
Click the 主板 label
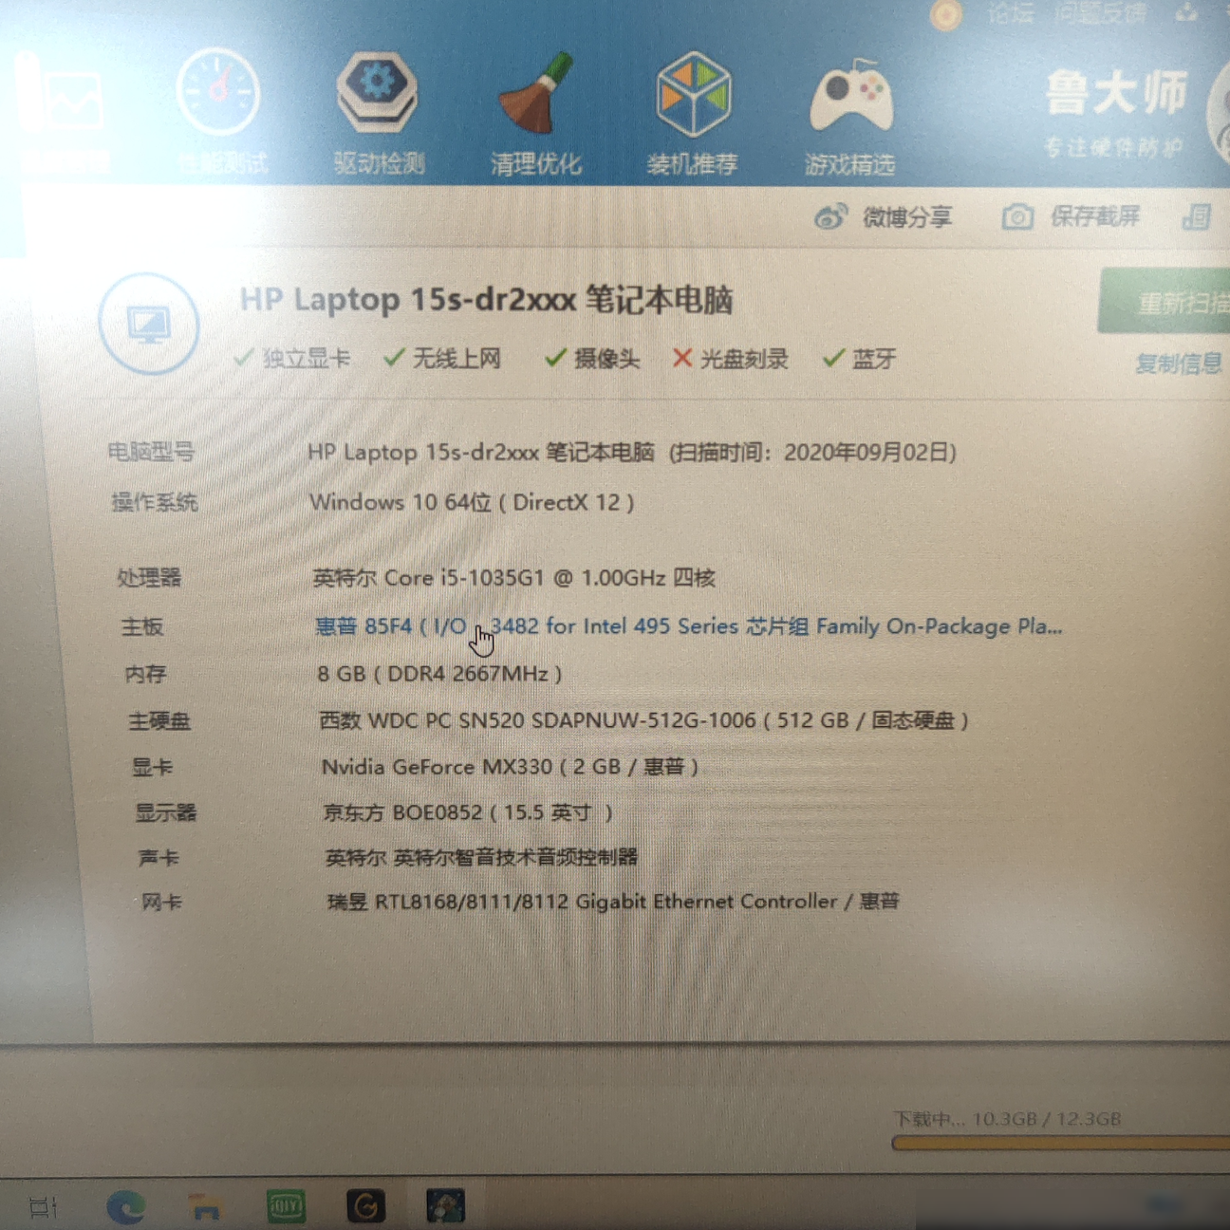click(142, 626)
